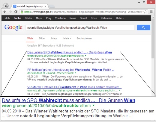
Task: Open +Ich in the Google bar
Action: [7, 18]
